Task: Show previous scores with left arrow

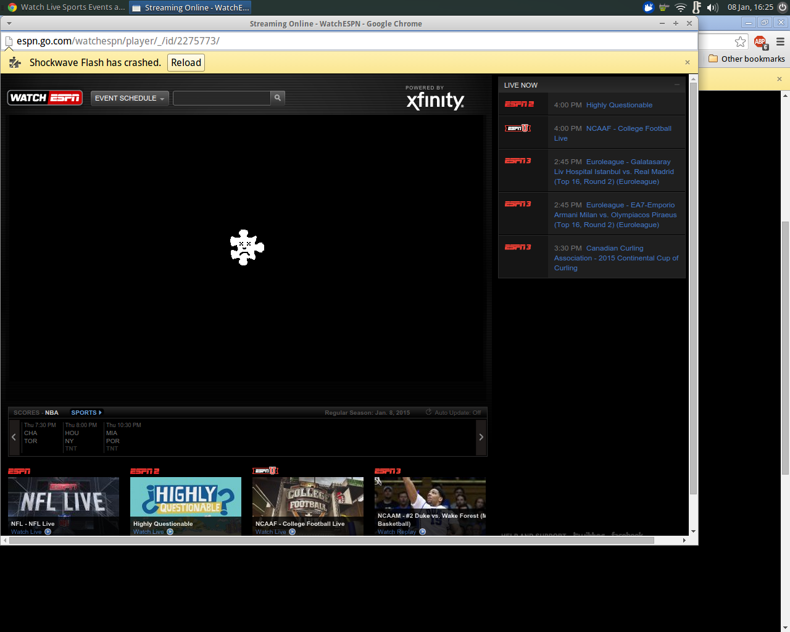Action: click(x=14, y=437)
